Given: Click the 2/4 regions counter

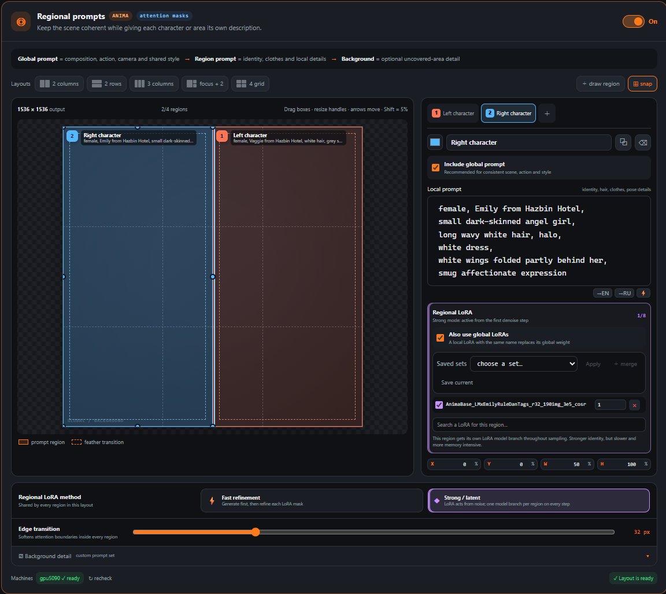Looking at the screenshot, I should coord(175,109).
